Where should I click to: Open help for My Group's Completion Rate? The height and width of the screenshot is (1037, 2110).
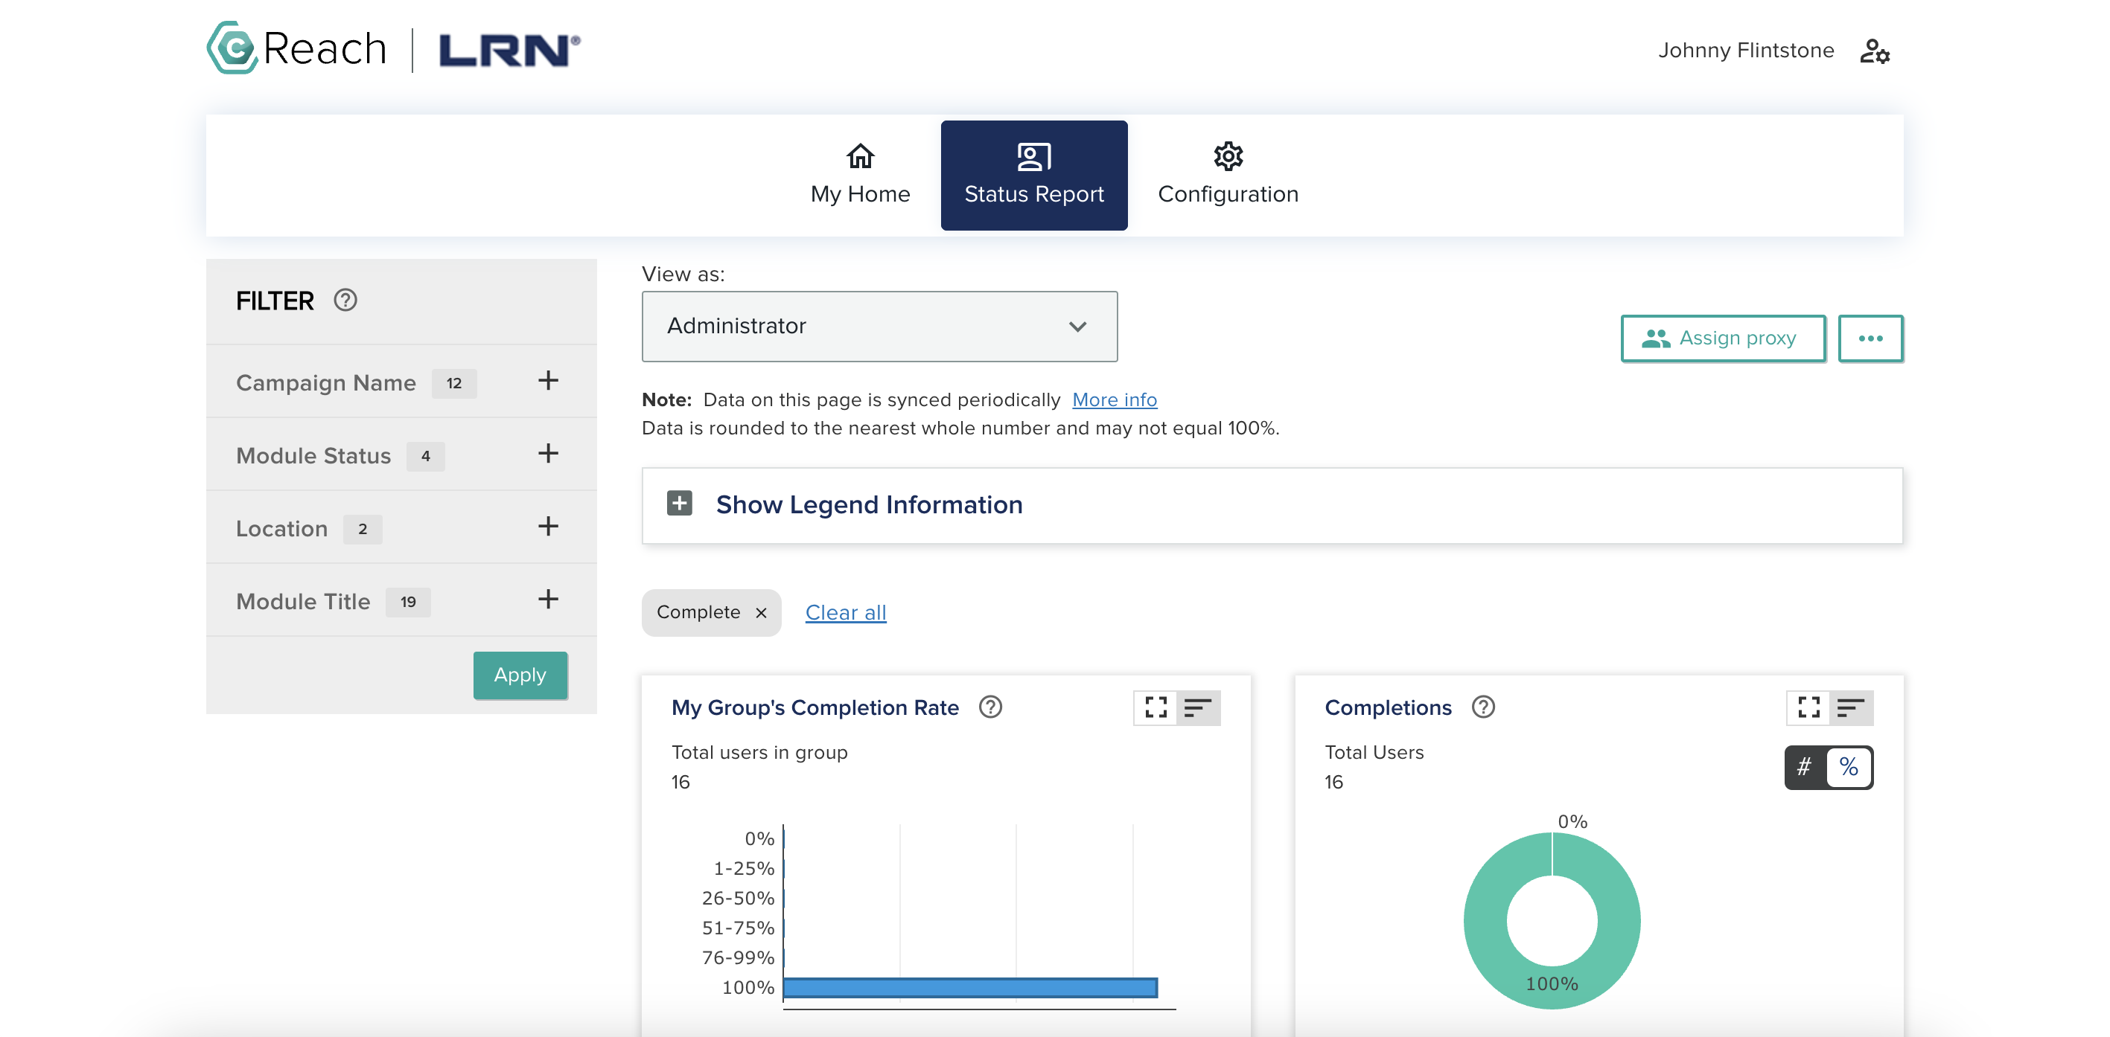click(x=989, y=708)
